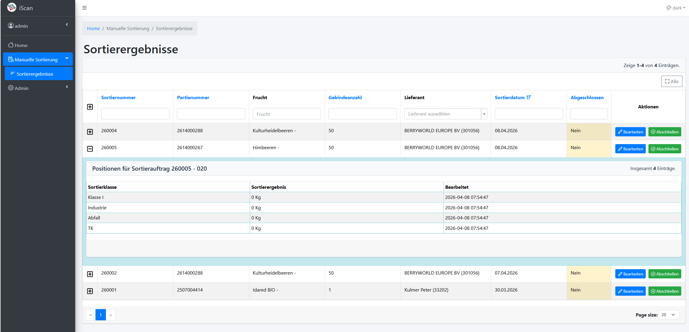Expand row for Sortiernummer 260004
Viewport: 689px width, 332px height.
pyautogui.click(x=90, y=132)
